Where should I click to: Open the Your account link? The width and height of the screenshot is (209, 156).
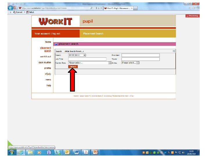click(x=42, y=34)
